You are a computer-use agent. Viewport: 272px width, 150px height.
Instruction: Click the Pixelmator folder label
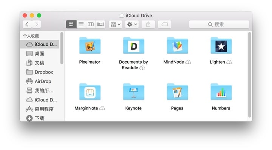90,62
